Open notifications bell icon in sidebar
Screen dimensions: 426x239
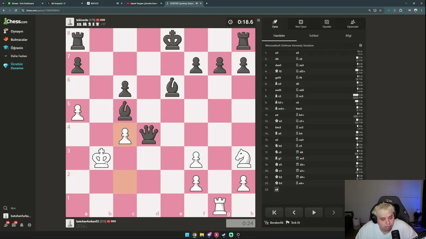click(22, 225)
